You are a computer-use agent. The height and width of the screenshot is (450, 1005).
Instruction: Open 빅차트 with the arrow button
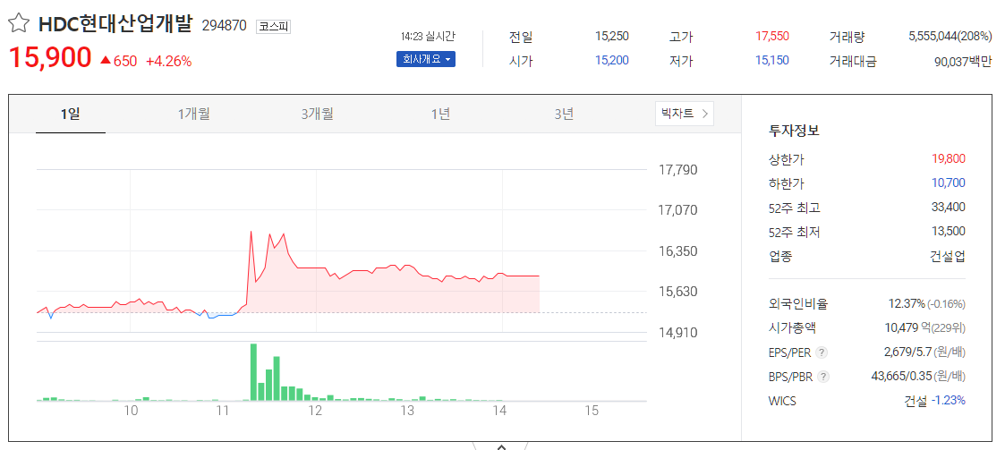[685, 114]
